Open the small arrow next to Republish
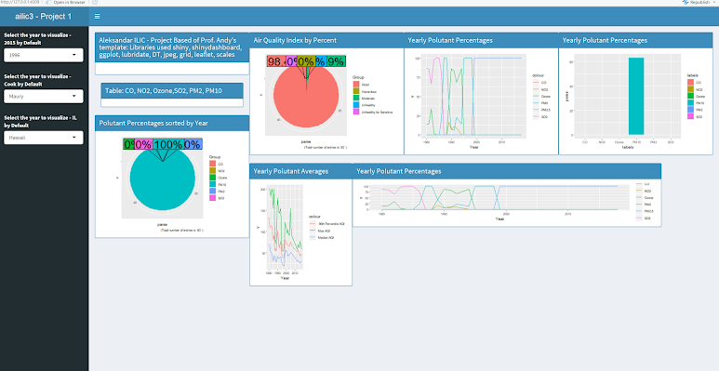Viewport: 719px width, 371px height. click(x=714, y=2)
